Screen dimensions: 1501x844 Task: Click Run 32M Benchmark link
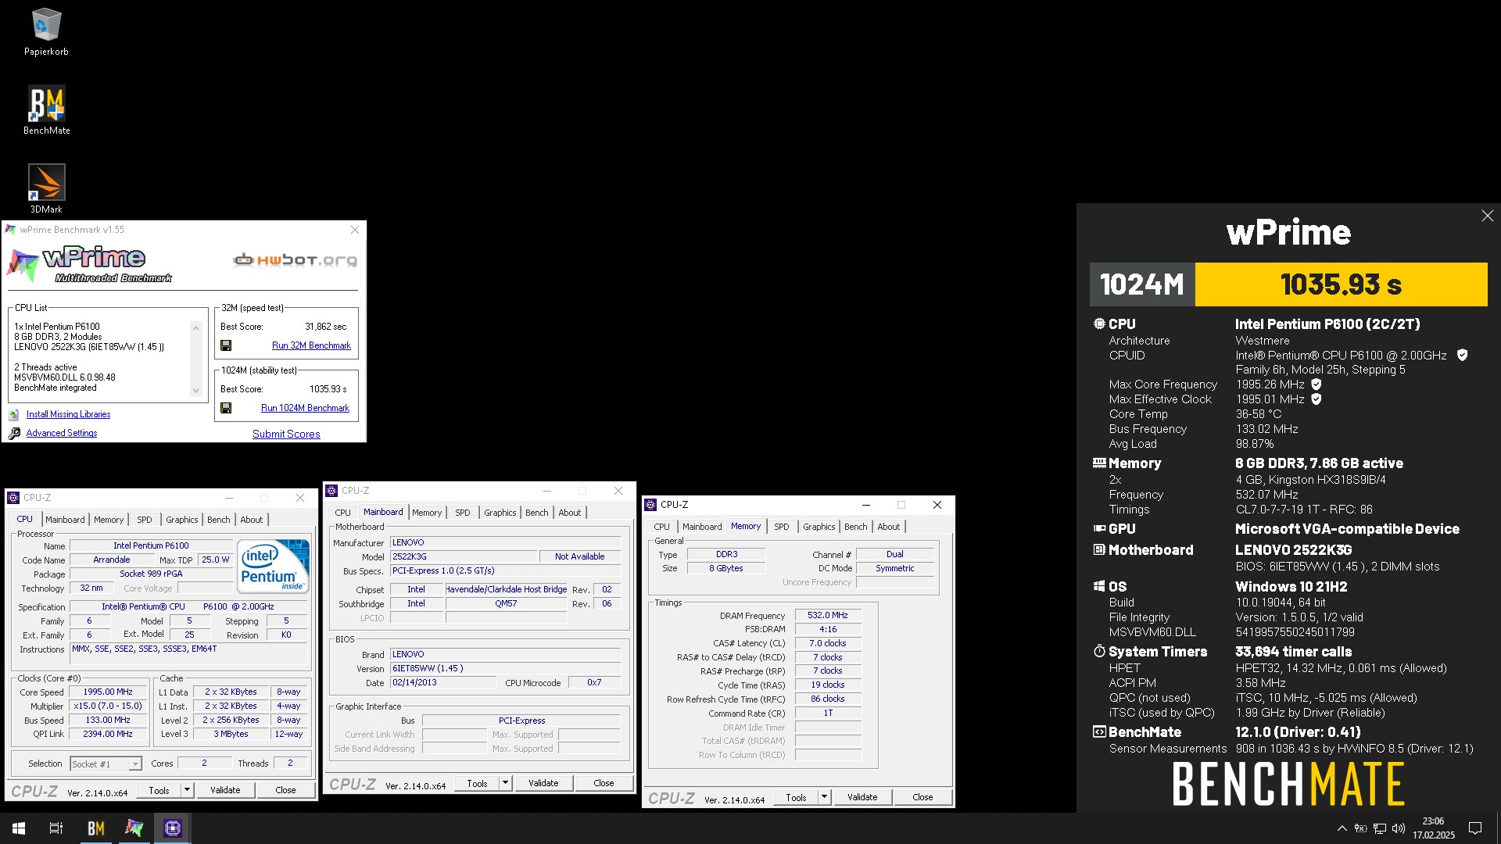311,345
